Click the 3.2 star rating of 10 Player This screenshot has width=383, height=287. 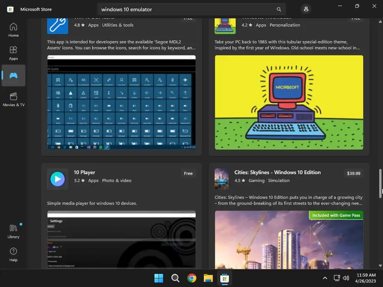(x=79, y=180)
